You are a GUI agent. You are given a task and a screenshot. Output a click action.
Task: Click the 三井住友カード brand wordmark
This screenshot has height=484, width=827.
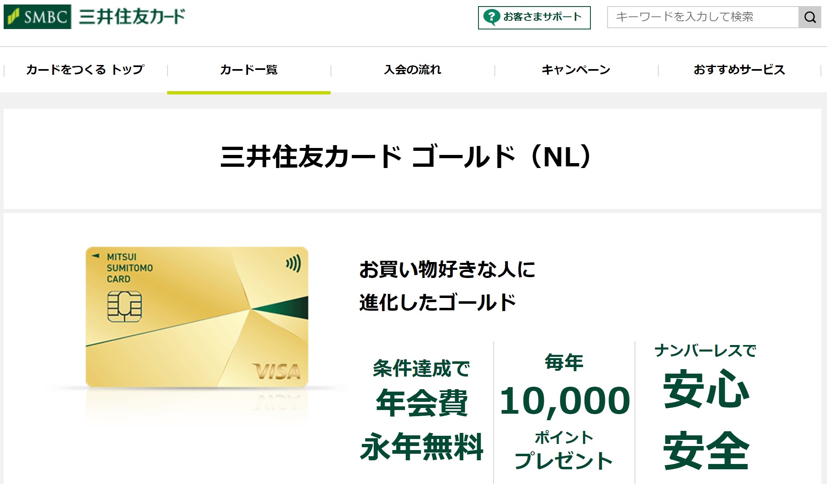[x=132, y=17]
